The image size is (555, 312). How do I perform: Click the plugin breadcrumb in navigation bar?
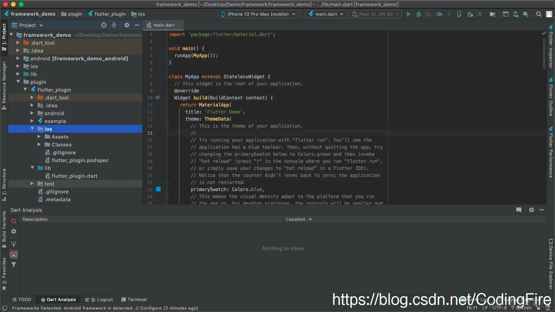(x=72, y=14)
